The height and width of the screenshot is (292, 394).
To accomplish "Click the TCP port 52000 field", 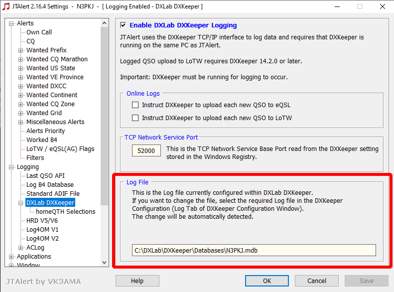I will (146, 150).
